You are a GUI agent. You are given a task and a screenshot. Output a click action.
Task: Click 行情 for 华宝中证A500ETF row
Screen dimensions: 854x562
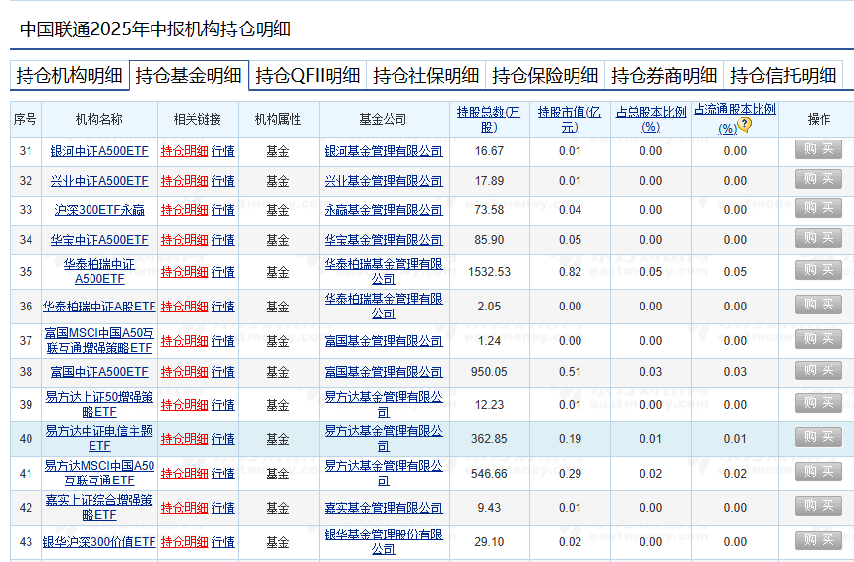(x=222, y=240)
